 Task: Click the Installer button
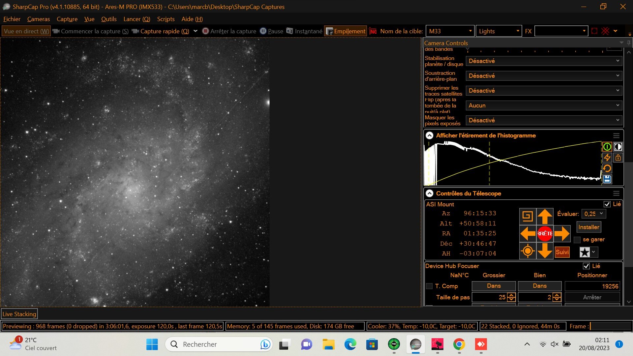[x=588, y=227]
